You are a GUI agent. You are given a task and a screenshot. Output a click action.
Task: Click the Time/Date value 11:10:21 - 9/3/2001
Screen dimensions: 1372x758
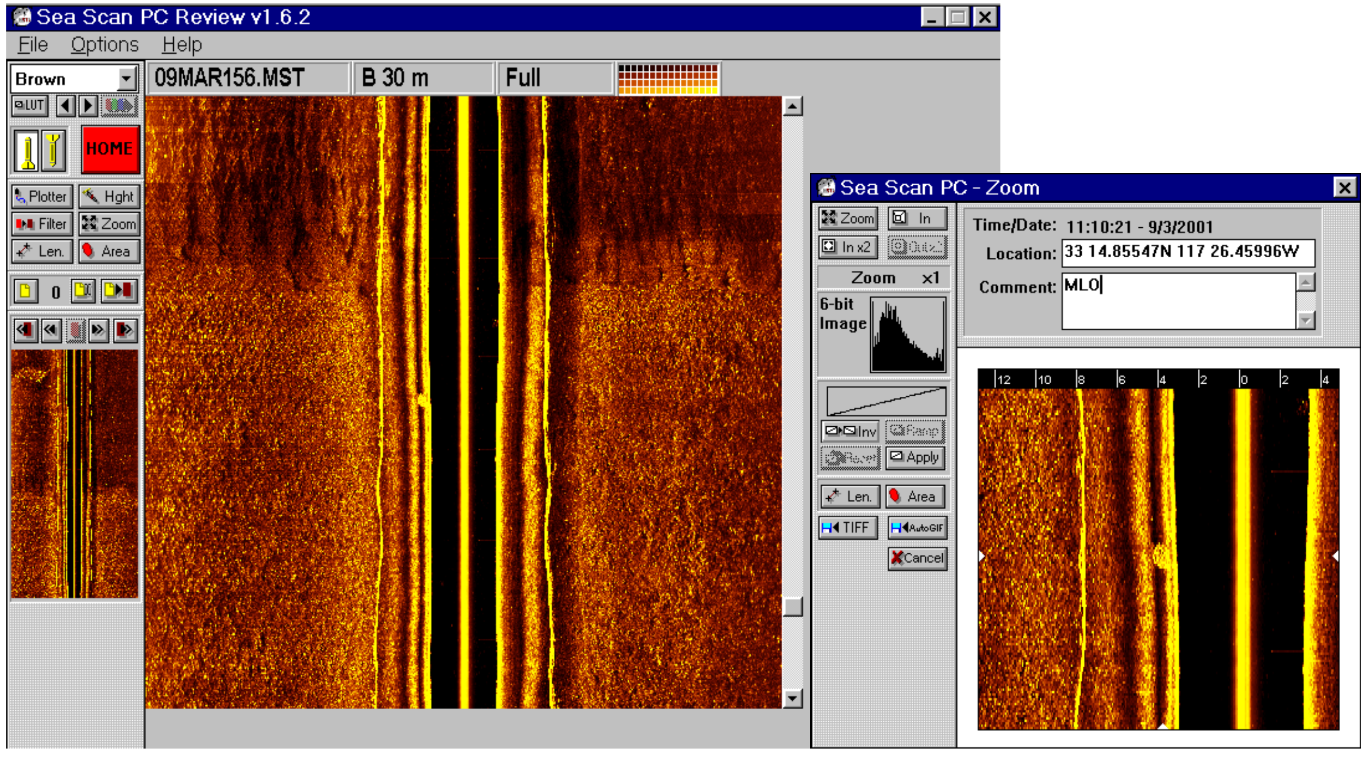(x=1139, y=227)
